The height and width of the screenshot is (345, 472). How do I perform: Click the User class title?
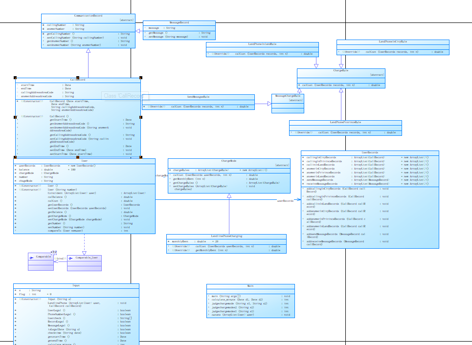click(84, 161)
